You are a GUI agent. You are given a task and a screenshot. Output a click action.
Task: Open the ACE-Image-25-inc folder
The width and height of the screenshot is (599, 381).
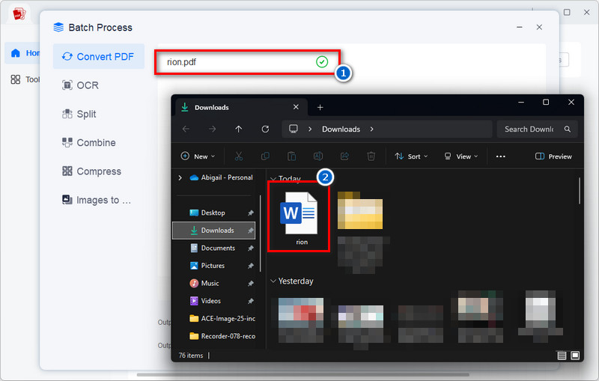(222, 318)
